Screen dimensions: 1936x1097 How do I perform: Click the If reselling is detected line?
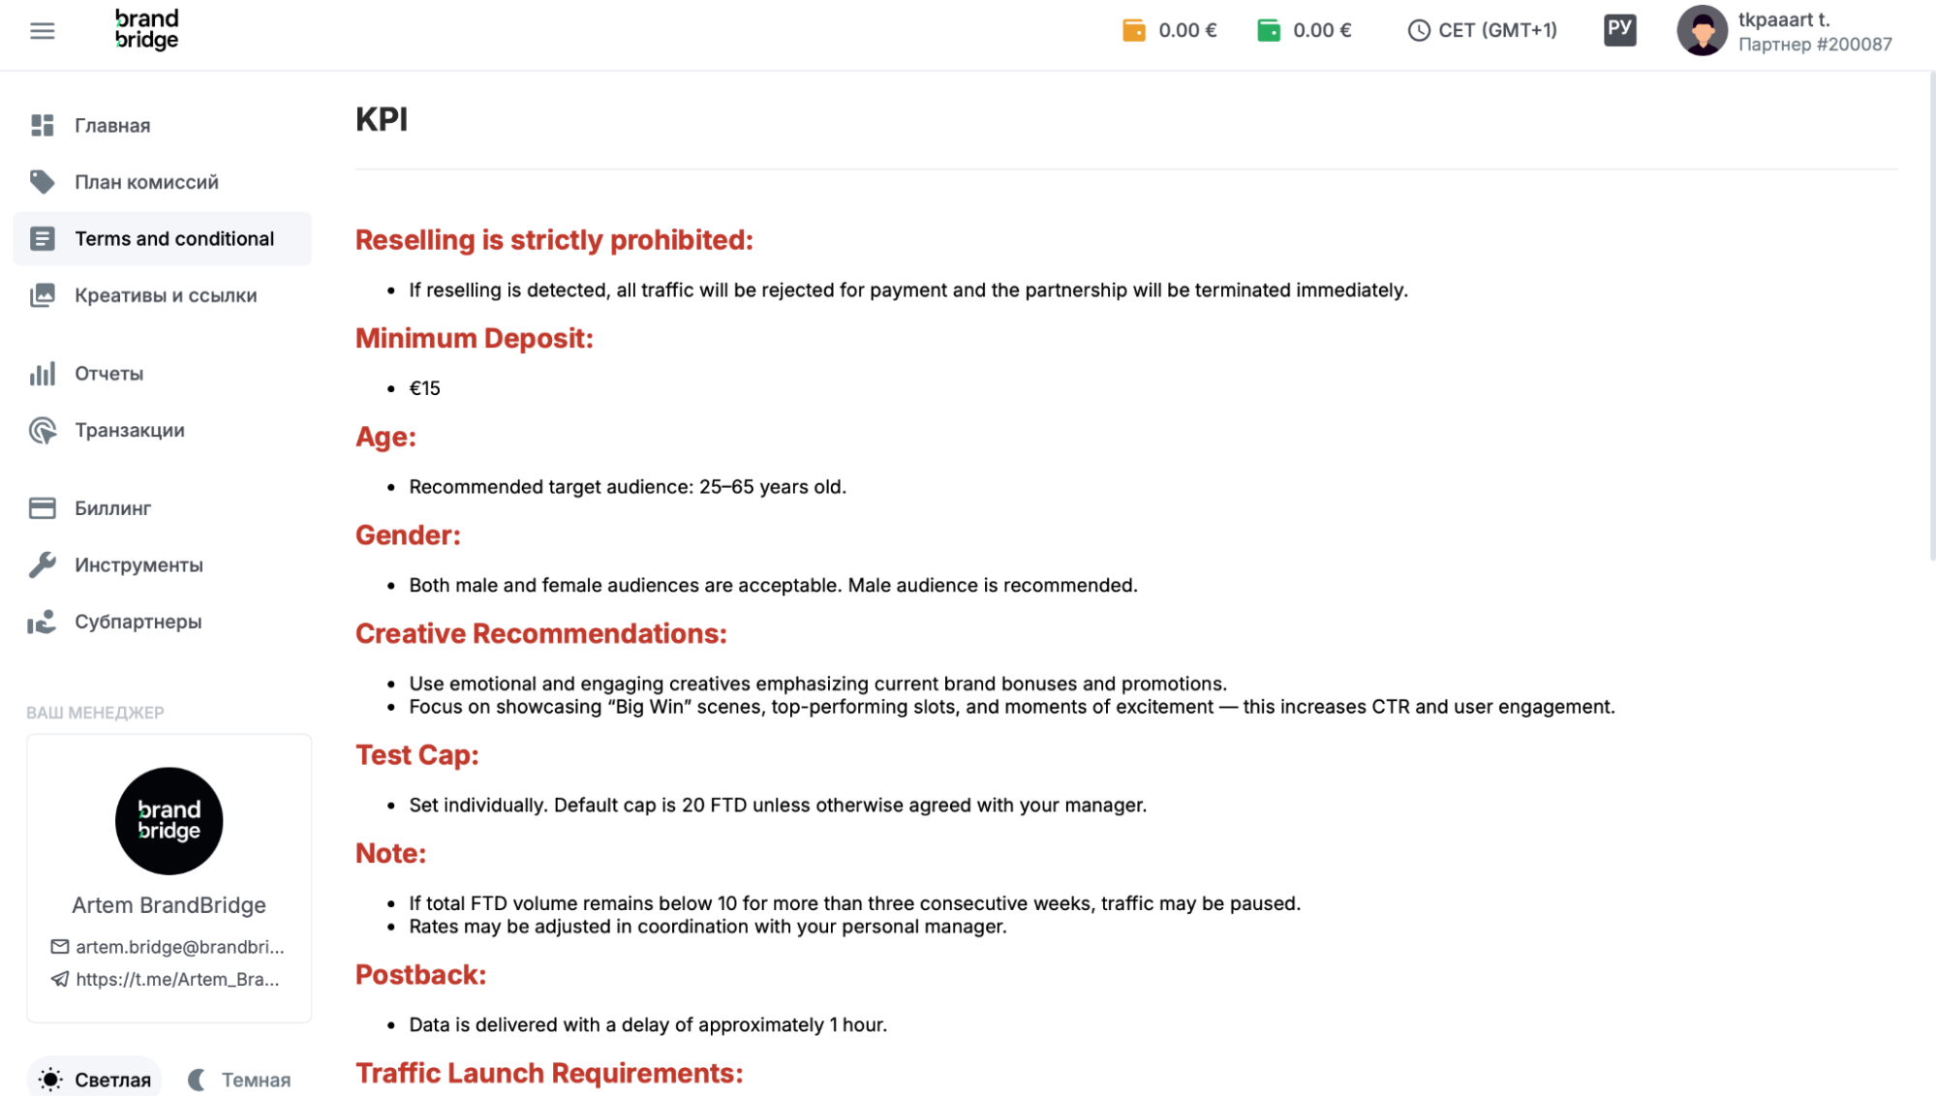click(908, 290)
